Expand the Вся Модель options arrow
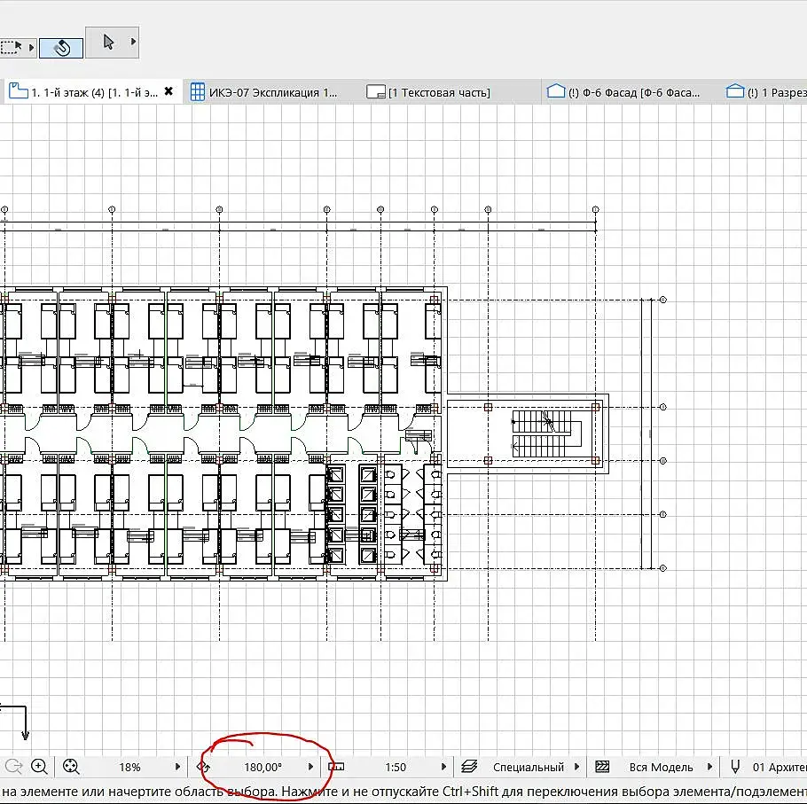This screenshot has height=804, width=807. coord(709,767)
